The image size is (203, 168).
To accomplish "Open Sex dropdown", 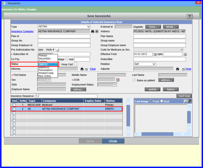I will pyautogui.click(x=44, y=80).
